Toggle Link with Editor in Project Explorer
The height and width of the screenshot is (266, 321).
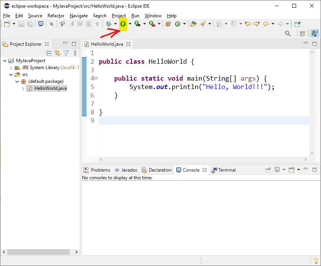tap(57, 53)
